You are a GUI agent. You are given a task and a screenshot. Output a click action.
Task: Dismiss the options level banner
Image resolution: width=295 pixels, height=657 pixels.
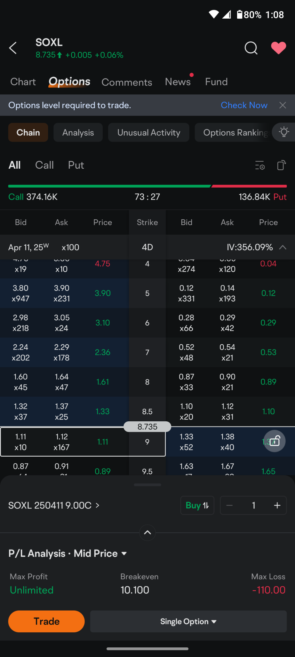pos(283,105)
